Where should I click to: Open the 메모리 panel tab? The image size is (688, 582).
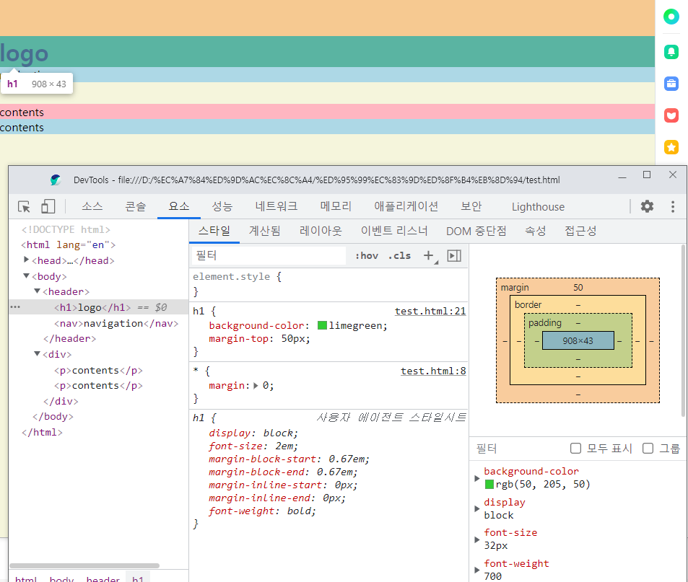[336, 206]
